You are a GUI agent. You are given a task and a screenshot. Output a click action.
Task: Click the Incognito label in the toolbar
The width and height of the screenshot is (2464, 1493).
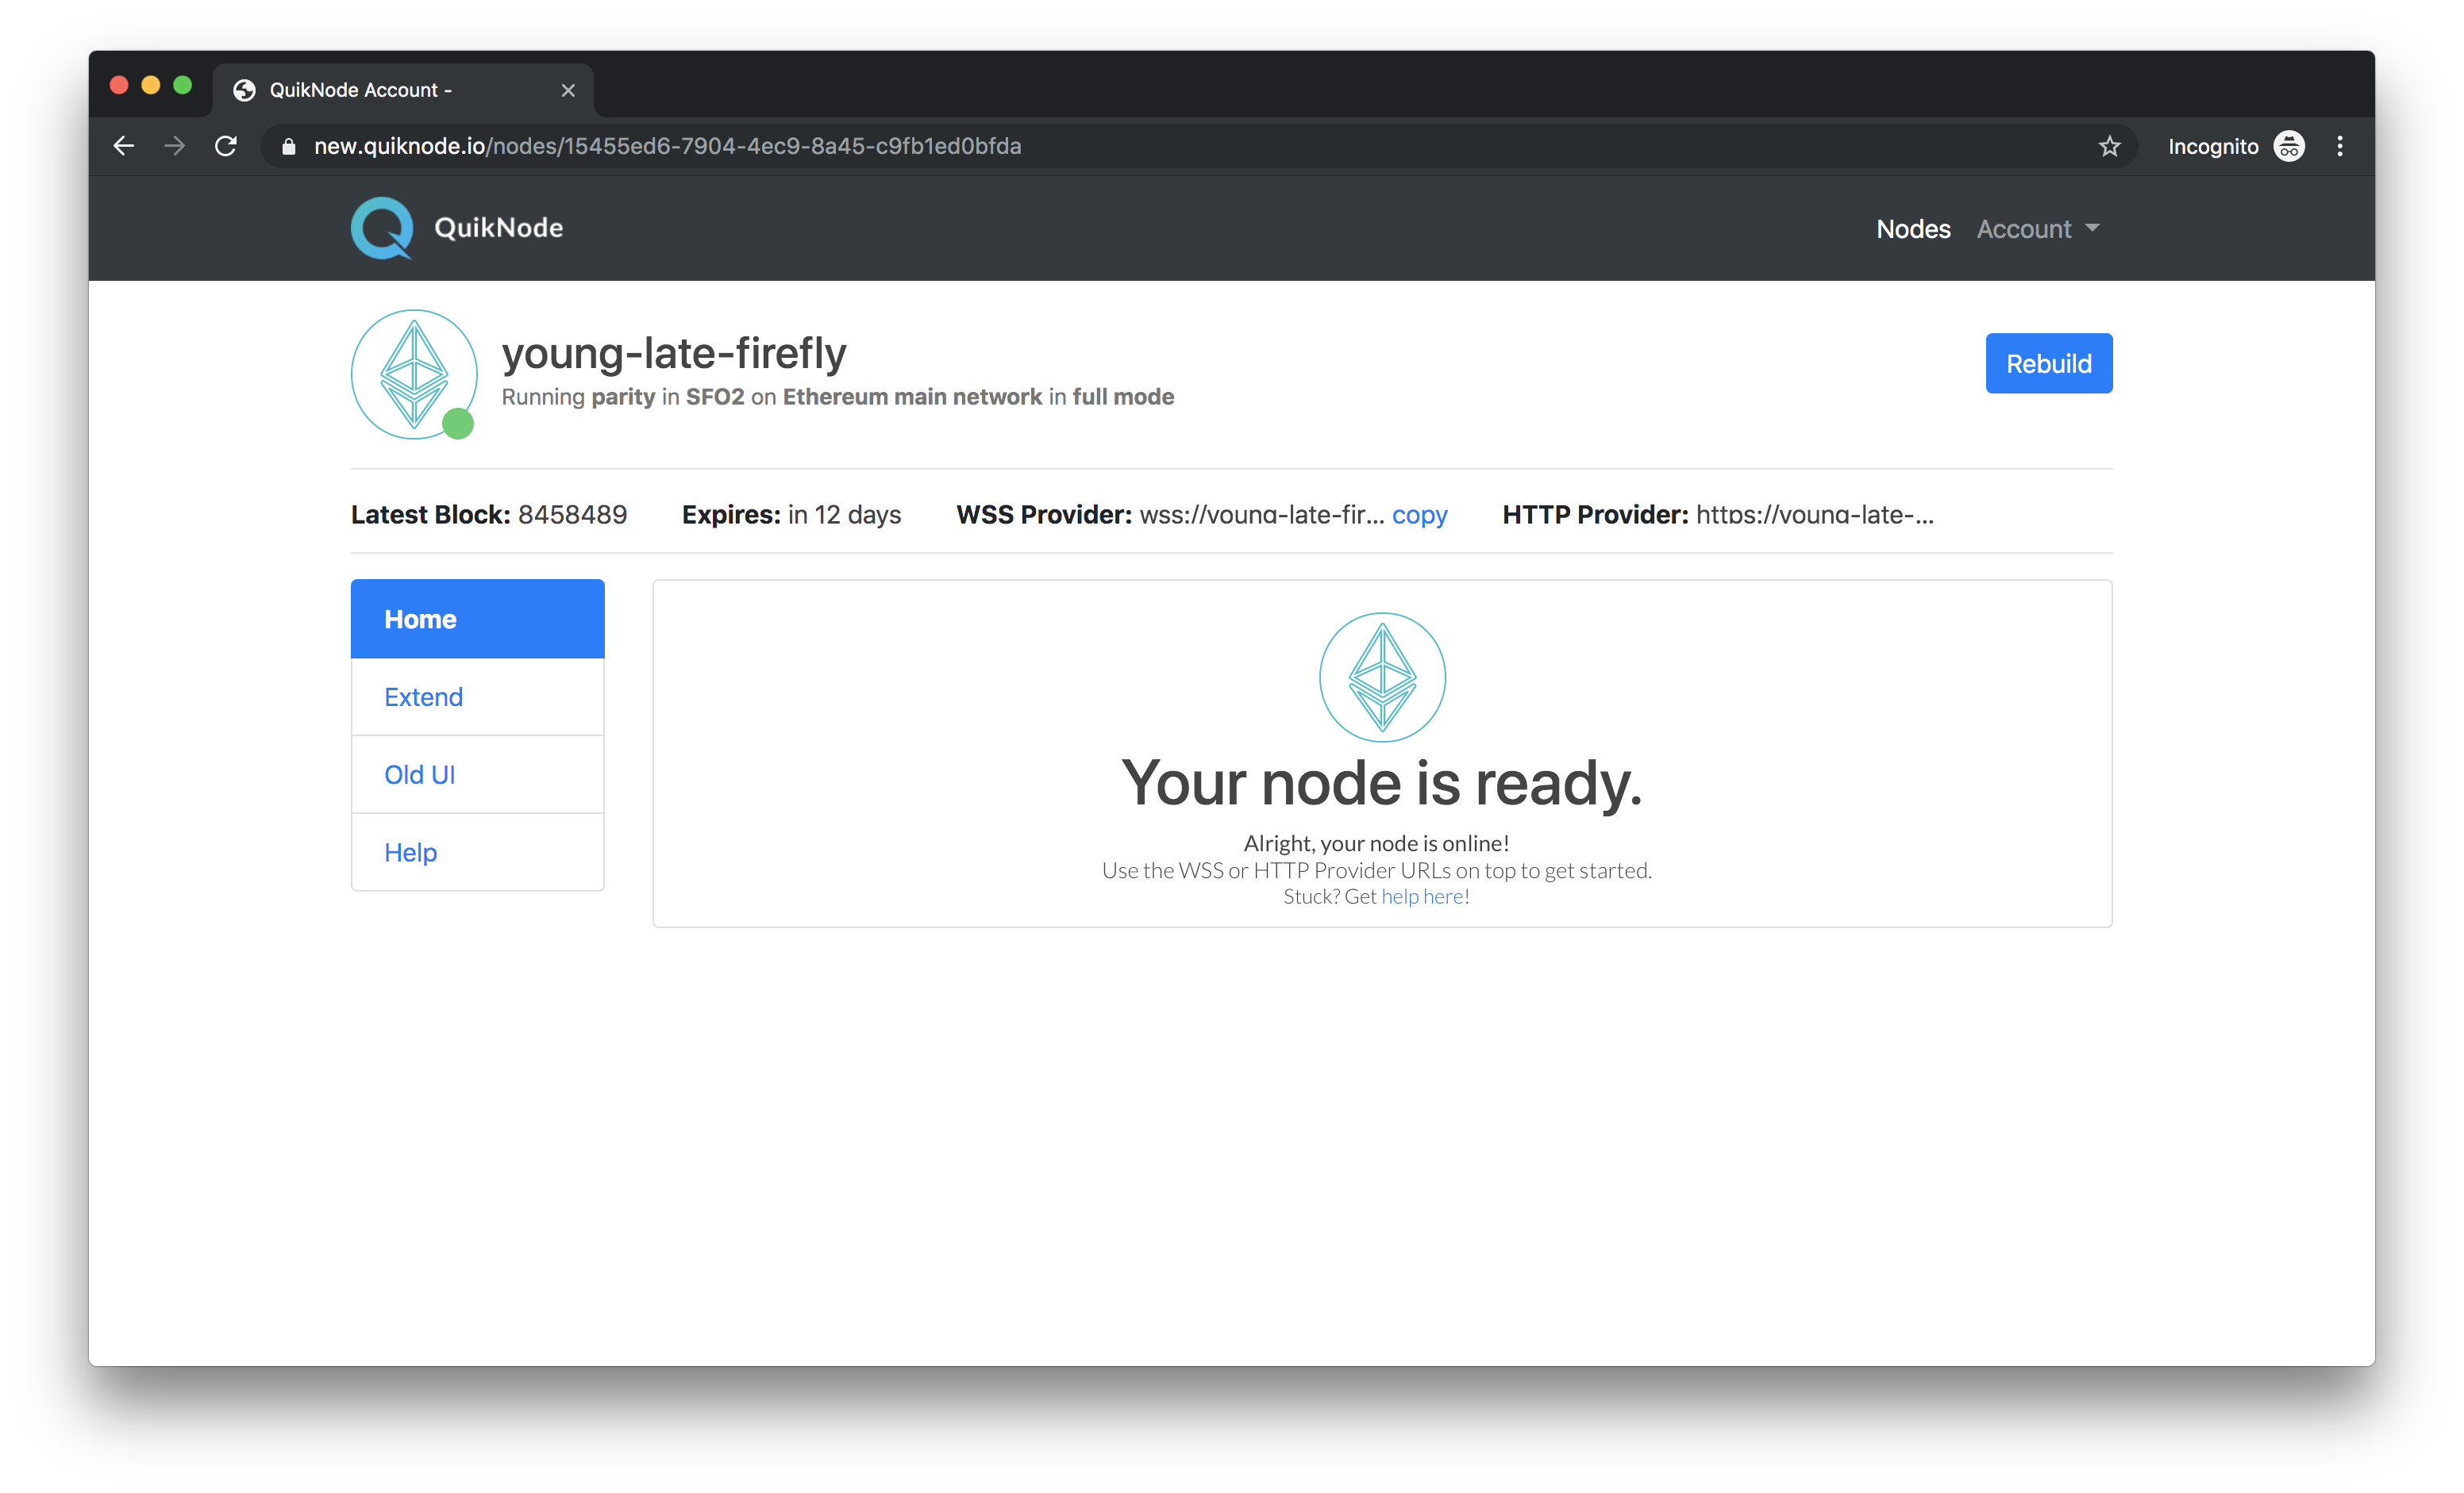[2213, 147]
